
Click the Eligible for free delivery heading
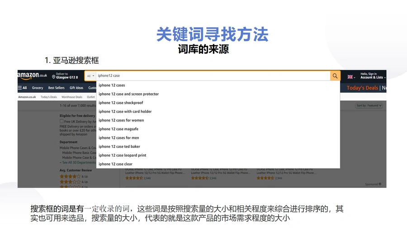77,116
